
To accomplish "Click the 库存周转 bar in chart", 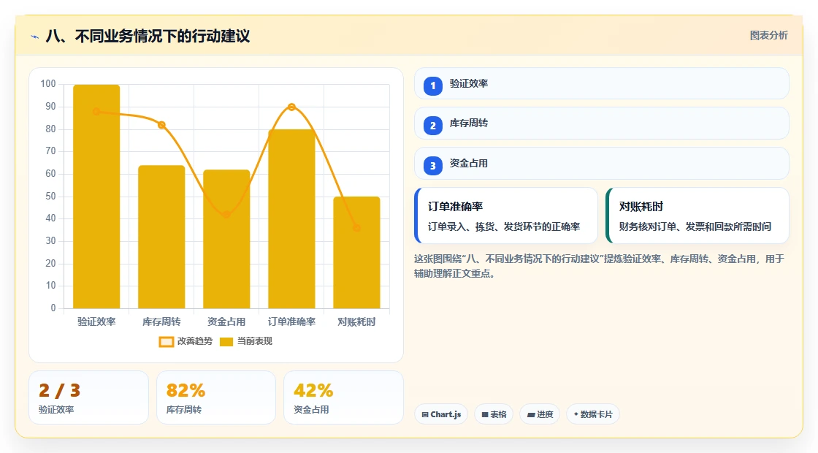I will 161,237.
